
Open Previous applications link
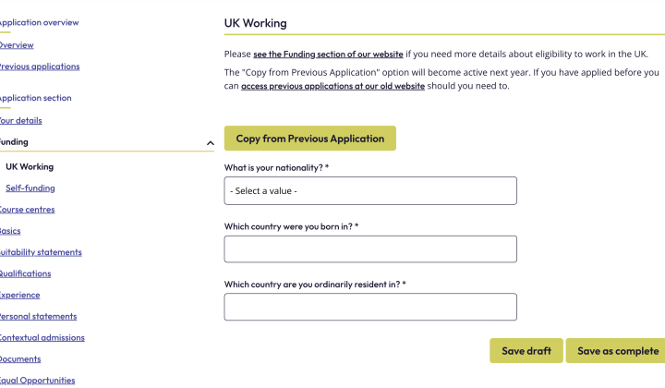pos(40,67)
